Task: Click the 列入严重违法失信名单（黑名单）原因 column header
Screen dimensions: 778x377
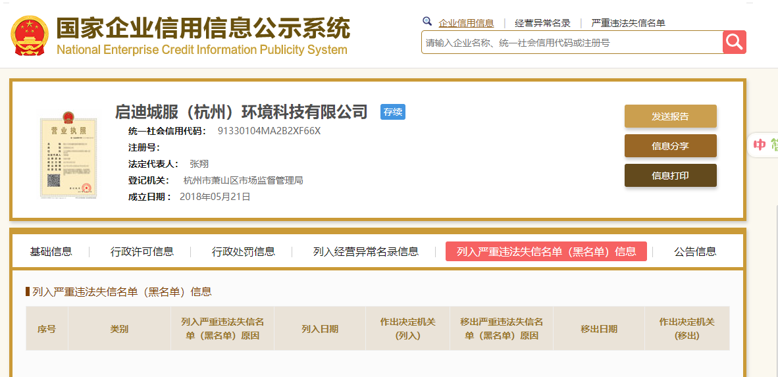Action: (222, 328)
